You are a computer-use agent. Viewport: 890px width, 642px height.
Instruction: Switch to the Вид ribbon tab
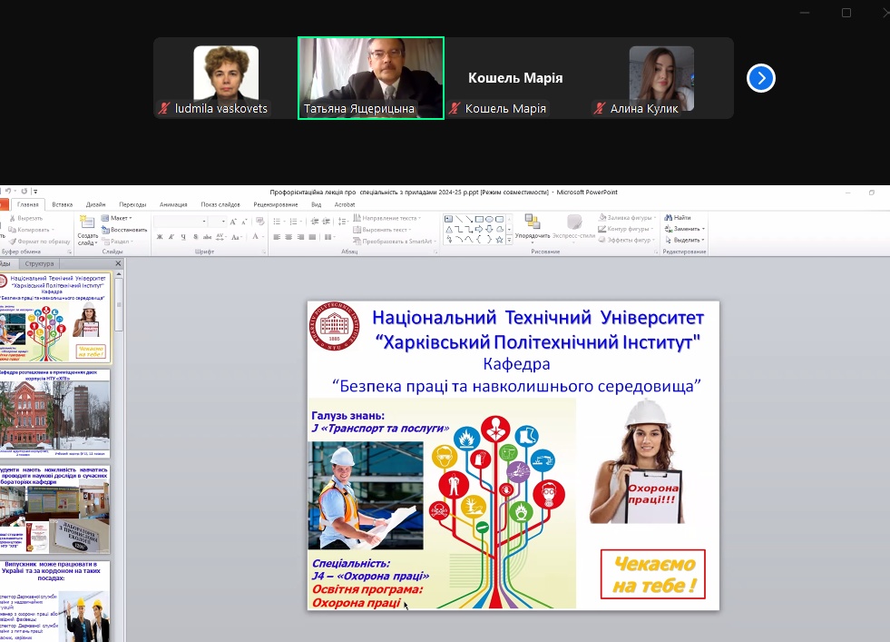(316, 204)
